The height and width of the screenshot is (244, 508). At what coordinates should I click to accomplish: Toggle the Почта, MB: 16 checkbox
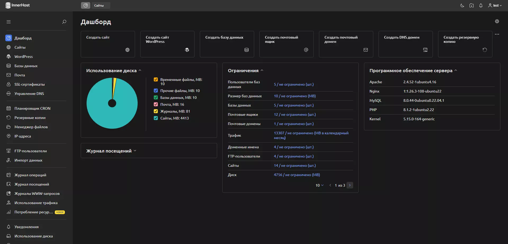[x=156, y=104]
